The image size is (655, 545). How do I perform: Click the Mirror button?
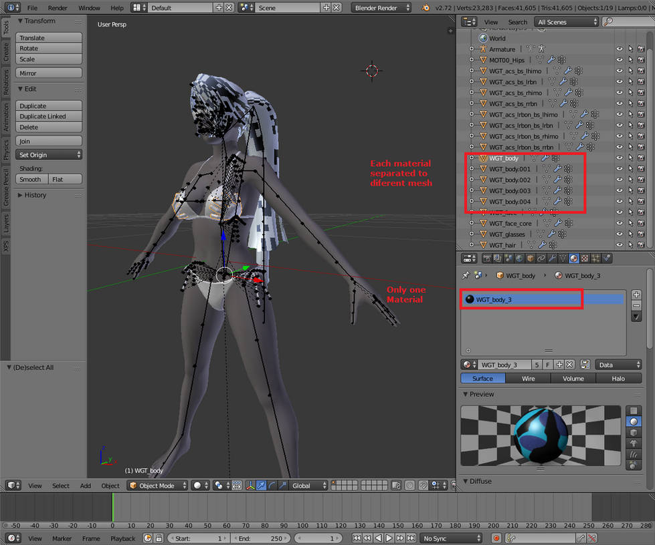[x=48, y=73]
